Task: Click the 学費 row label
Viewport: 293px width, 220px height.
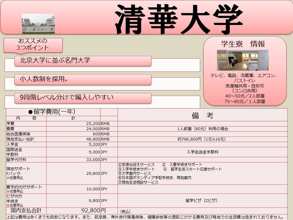Action: [x=10, y=124]
